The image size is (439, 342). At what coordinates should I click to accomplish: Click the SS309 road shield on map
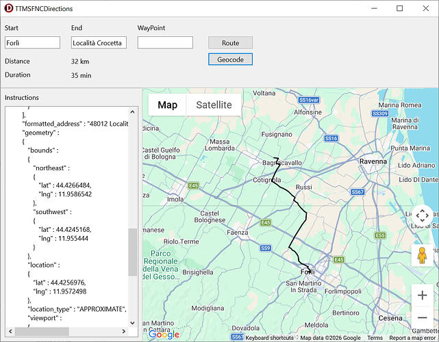(380, 114)
